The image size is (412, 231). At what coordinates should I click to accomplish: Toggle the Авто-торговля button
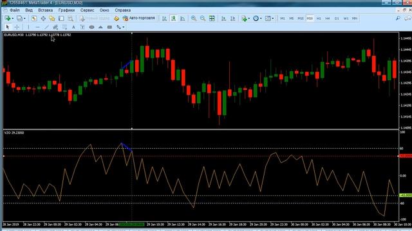(x=139, y=19)
